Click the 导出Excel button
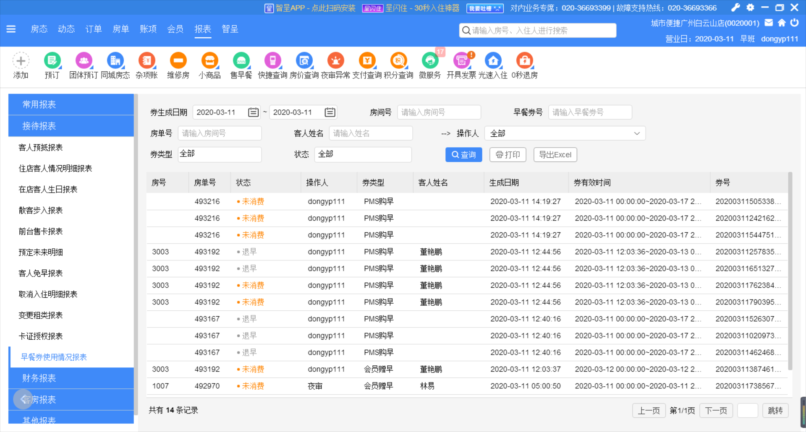This screenshot has height=432, width=806. click(x=555, y=155)
